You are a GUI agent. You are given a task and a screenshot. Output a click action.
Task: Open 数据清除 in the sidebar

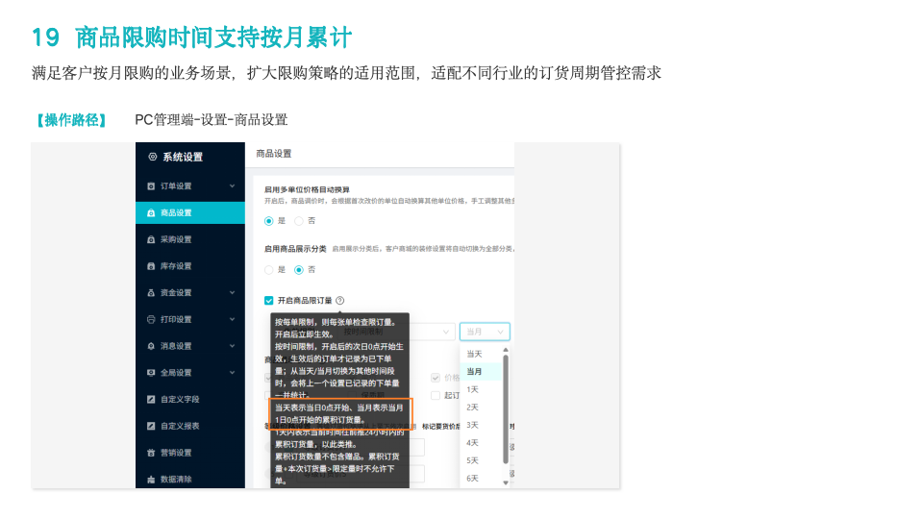pyautogui.click(x=190, y=480)
